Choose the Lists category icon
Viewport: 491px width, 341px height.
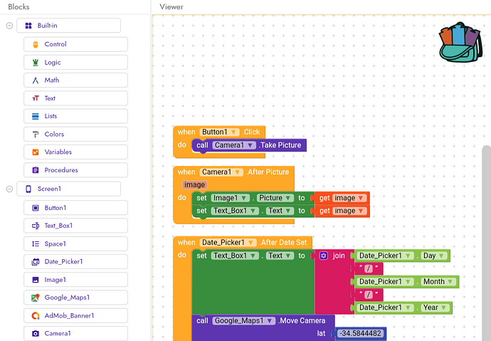pos(36,116)
